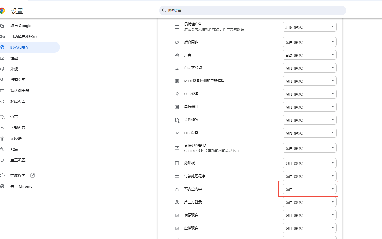This screenshot has width=382, height=239.
Task: Click the Google G icon in sidebar
Action: point(2,26)
